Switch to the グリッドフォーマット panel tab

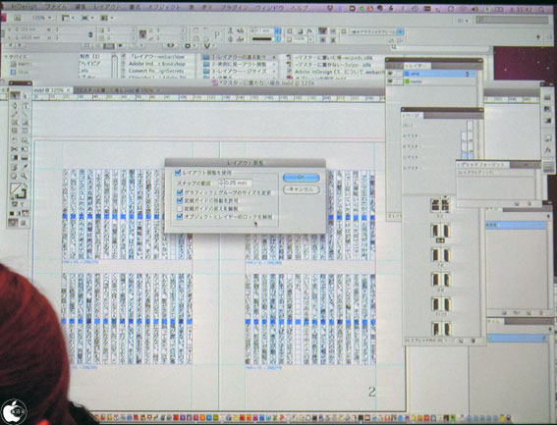click(x=483, y=165)
